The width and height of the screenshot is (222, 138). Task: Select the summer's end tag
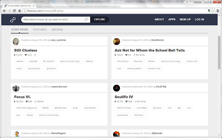point(154,69)
